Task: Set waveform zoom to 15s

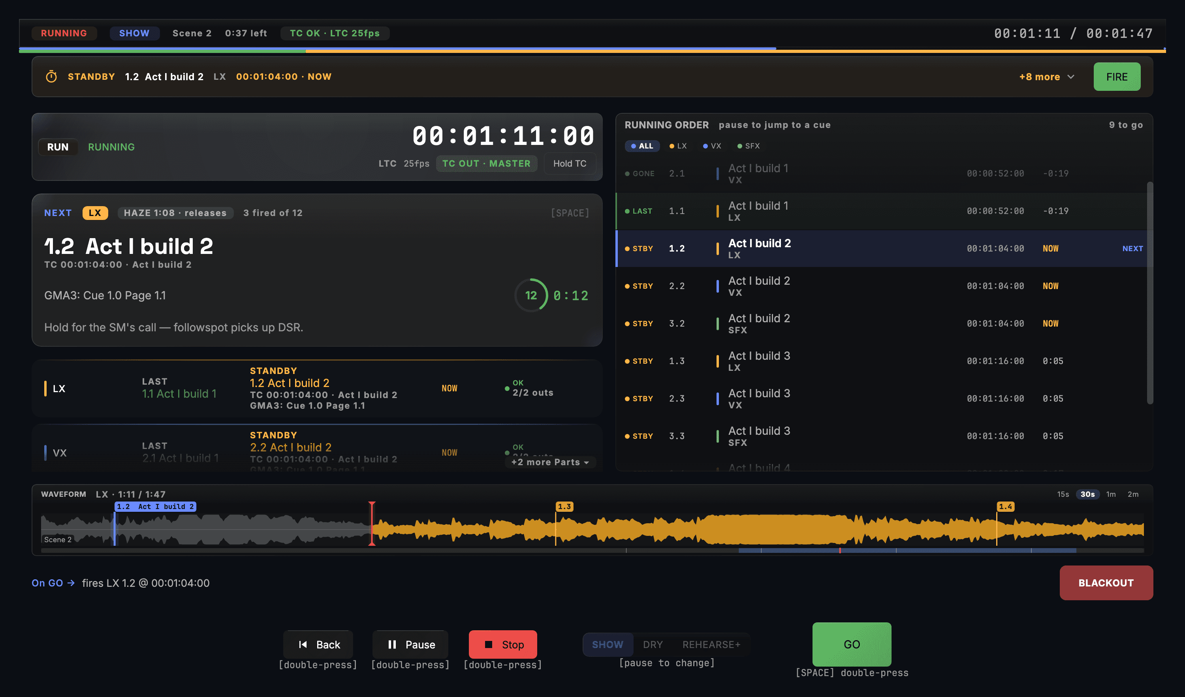Action: 1063,494
